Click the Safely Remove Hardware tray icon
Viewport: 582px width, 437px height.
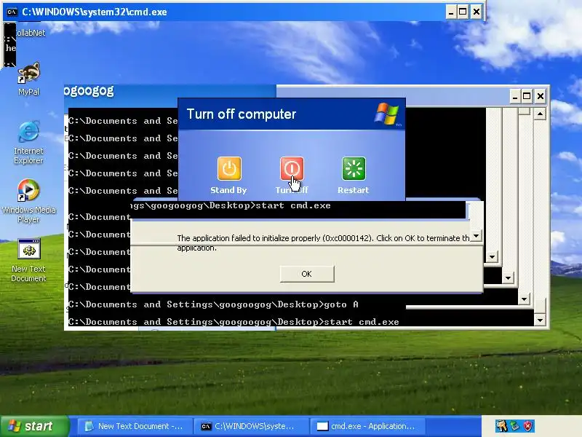[x=515, y=426]
